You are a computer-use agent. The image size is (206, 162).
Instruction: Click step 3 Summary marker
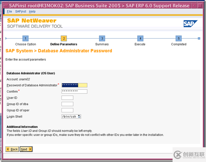pos(102,38)
